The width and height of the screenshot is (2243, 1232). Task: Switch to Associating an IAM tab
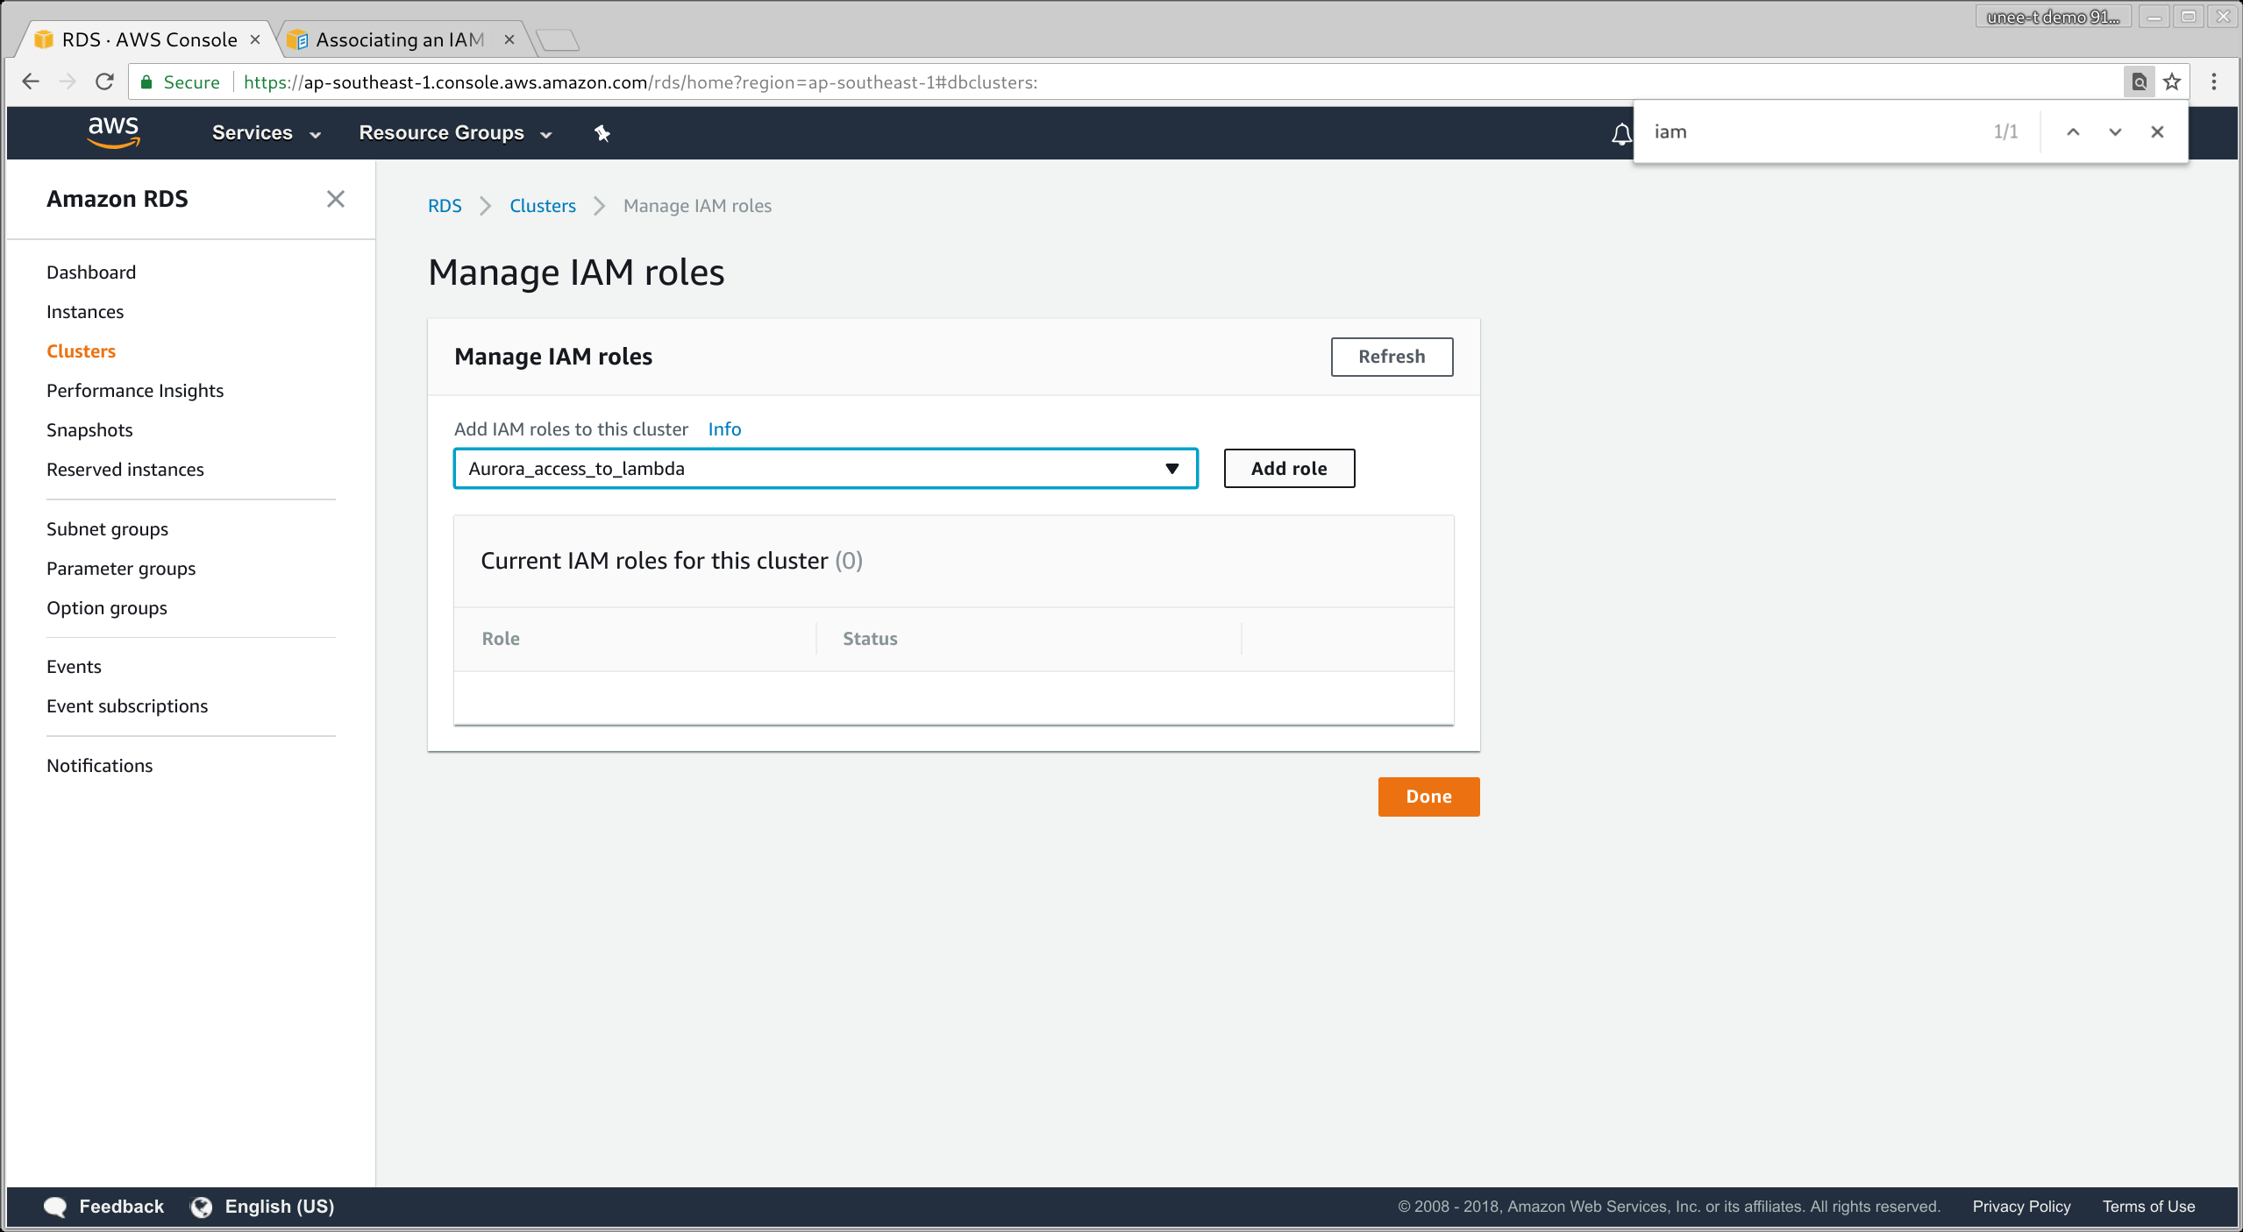point(400,40)
